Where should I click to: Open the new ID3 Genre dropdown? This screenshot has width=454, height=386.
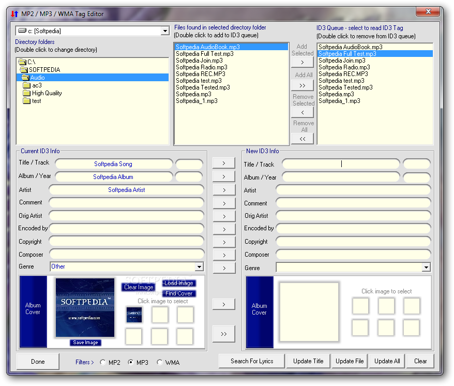pyautogui.click(x=426, y=268)
